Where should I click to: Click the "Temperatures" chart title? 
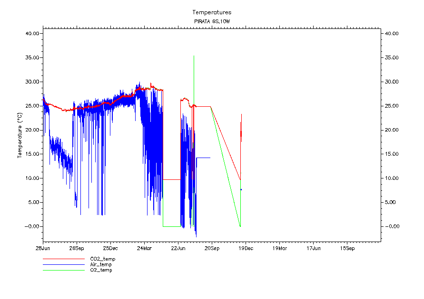tap(212, 12)
